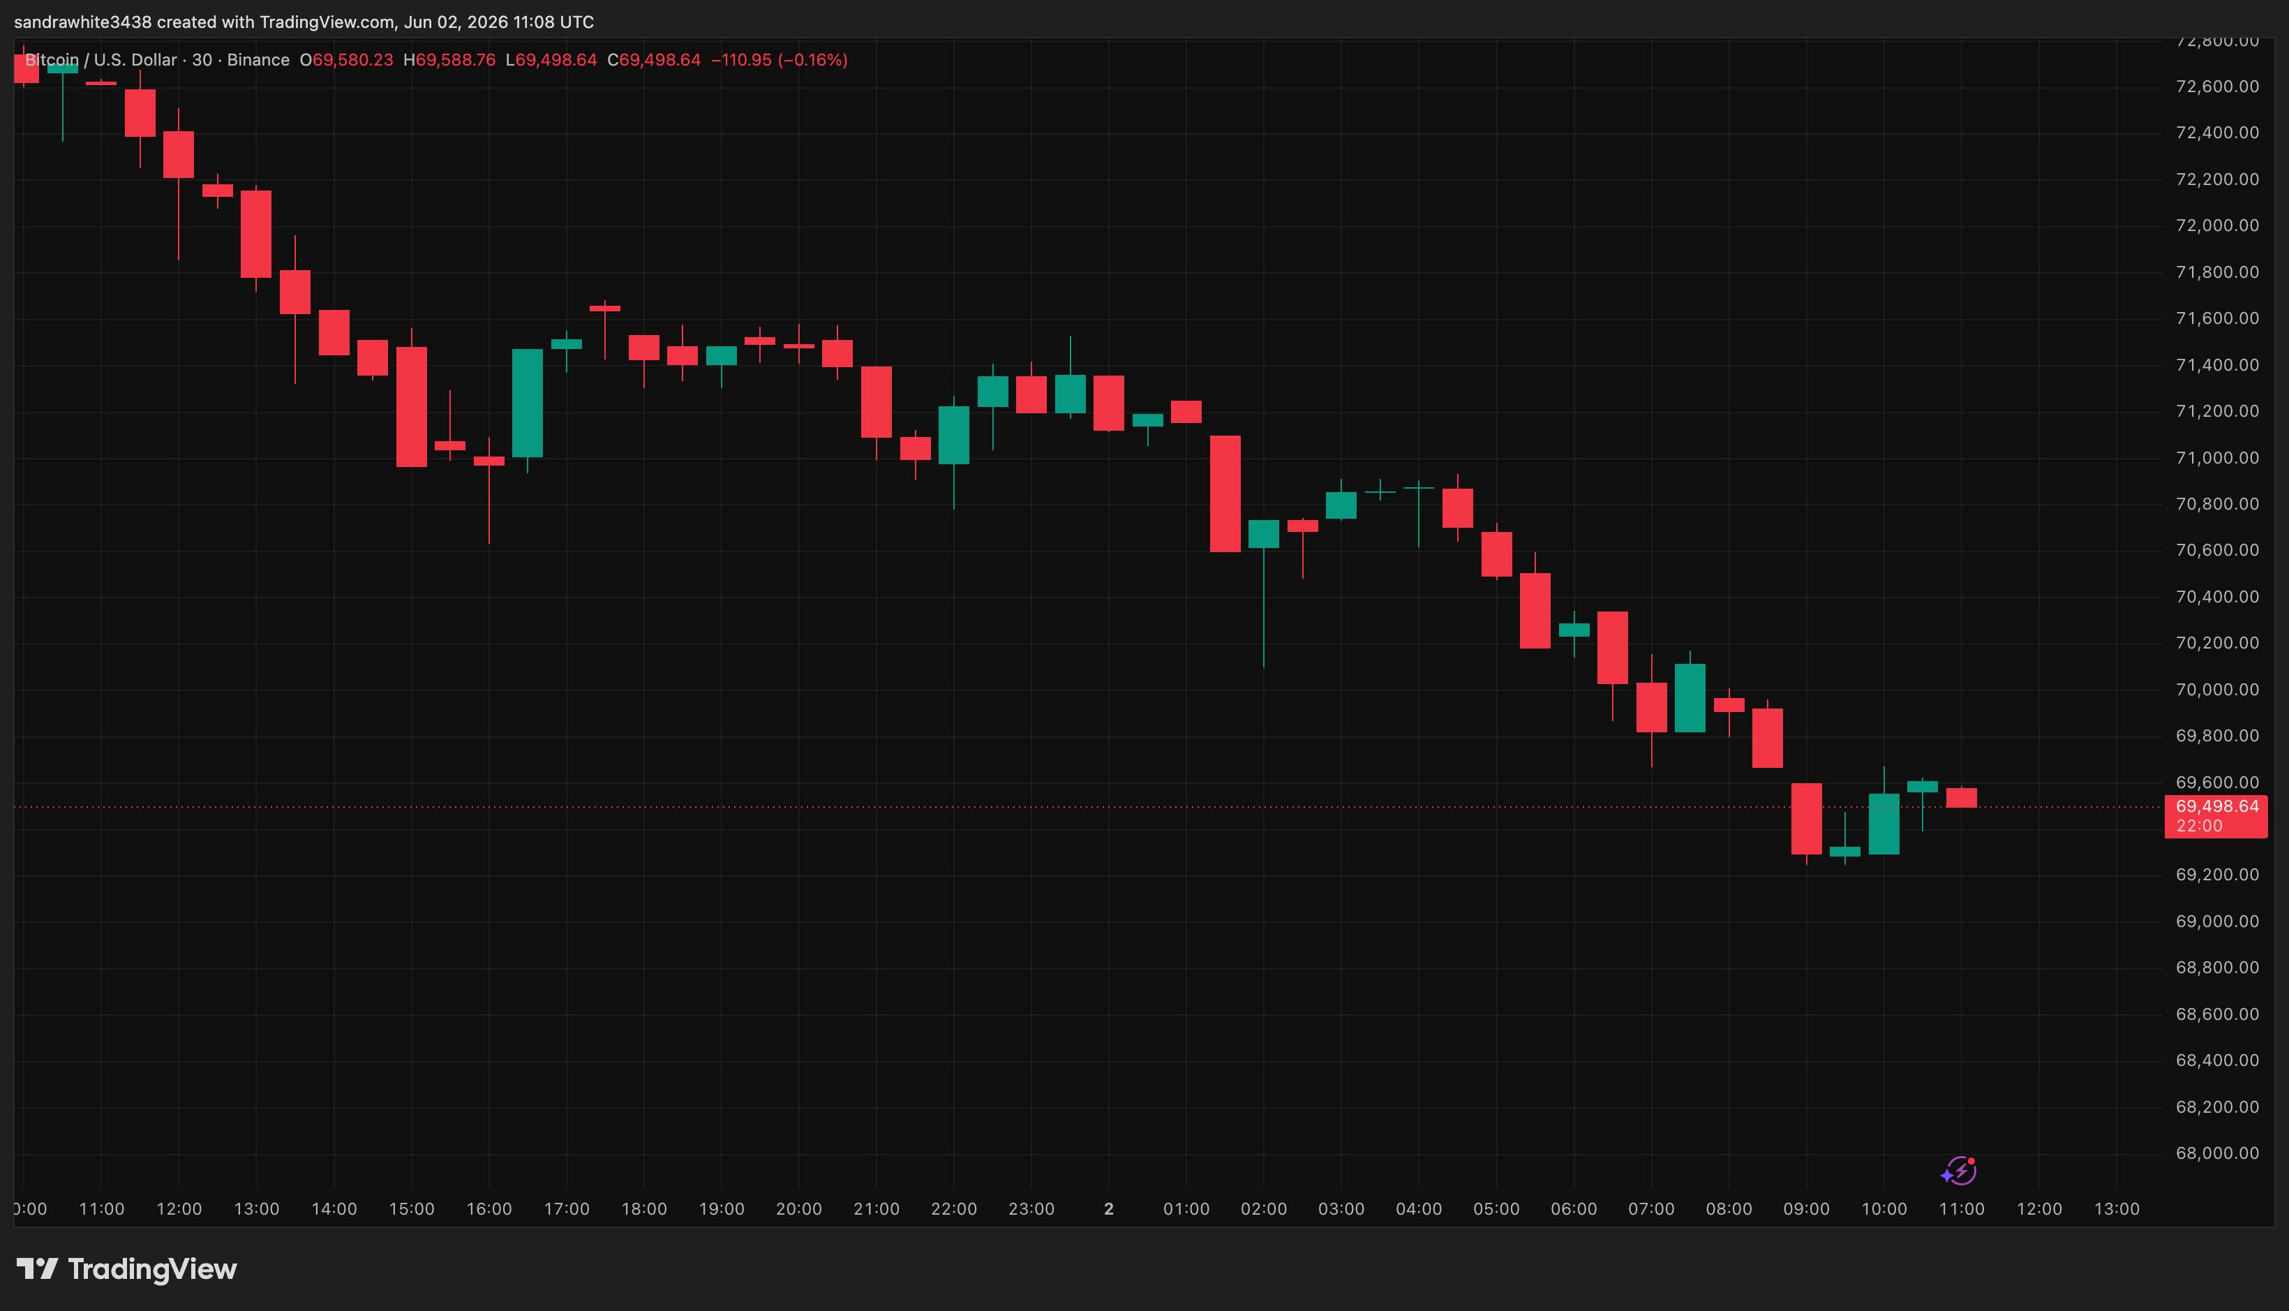Click the latest red candle at 11:00
This screenshot has height=1311, width=2289.
click(1962, 798)
